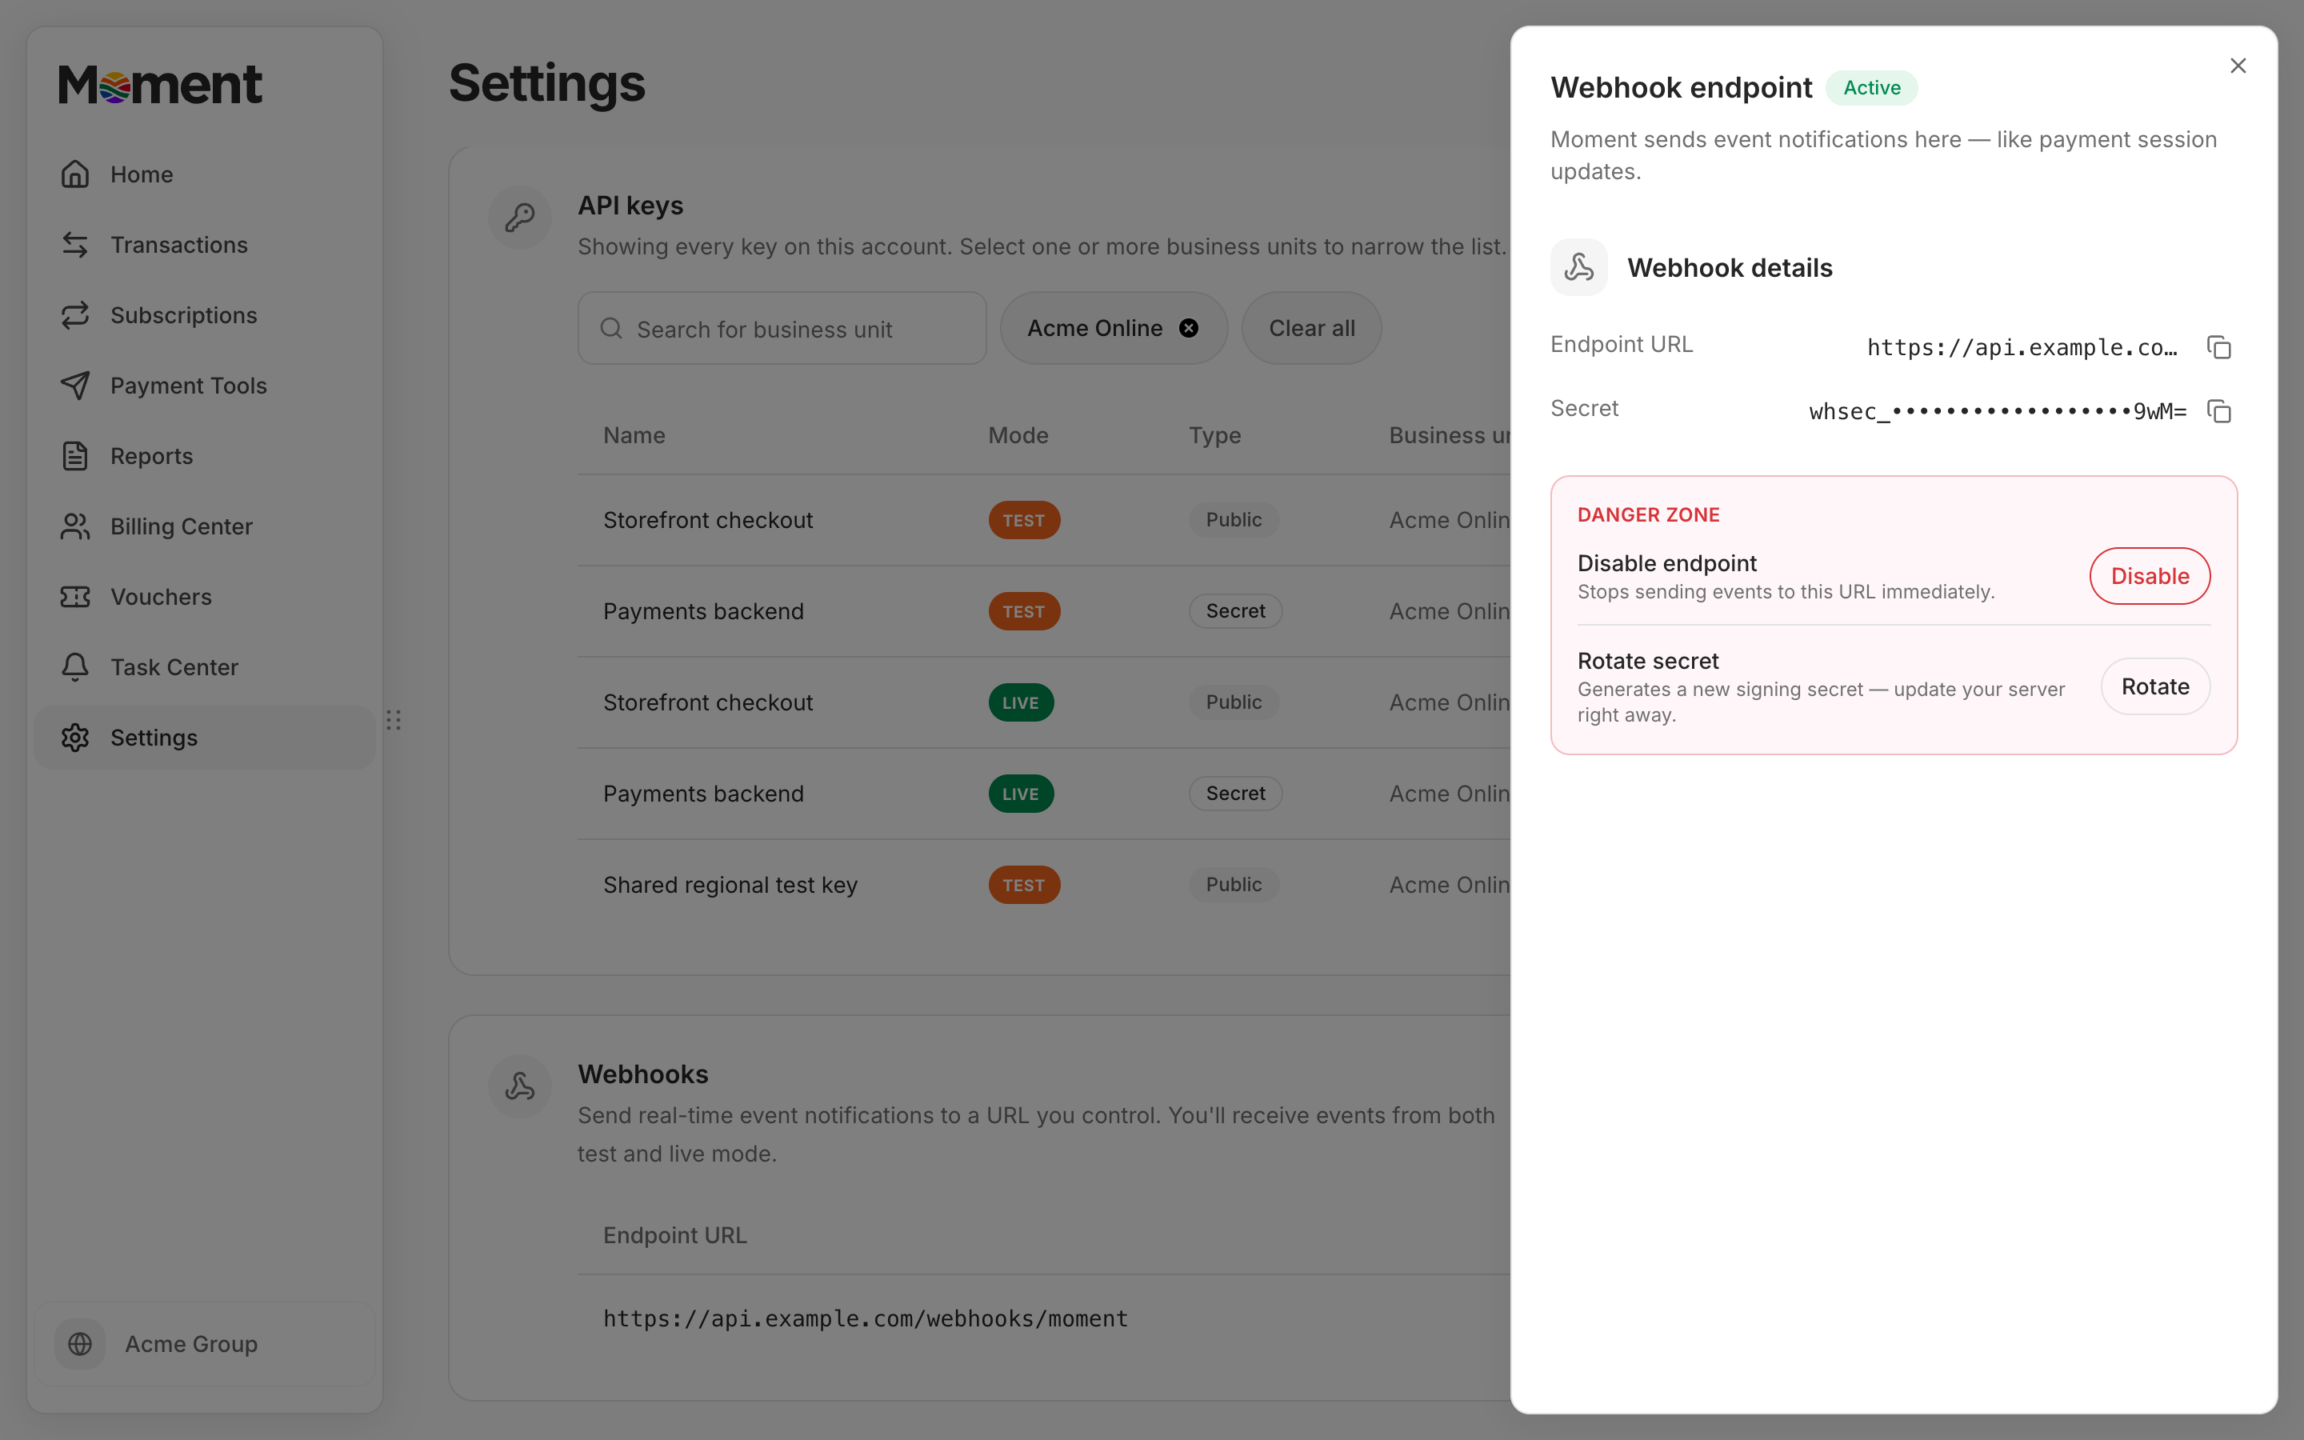Select the Shared regional test key row
Screen dimensions: 2304x1440
tap(1043, 885)
